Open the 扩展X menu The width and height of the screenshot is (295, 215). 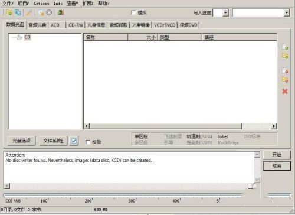pos(88,4)
